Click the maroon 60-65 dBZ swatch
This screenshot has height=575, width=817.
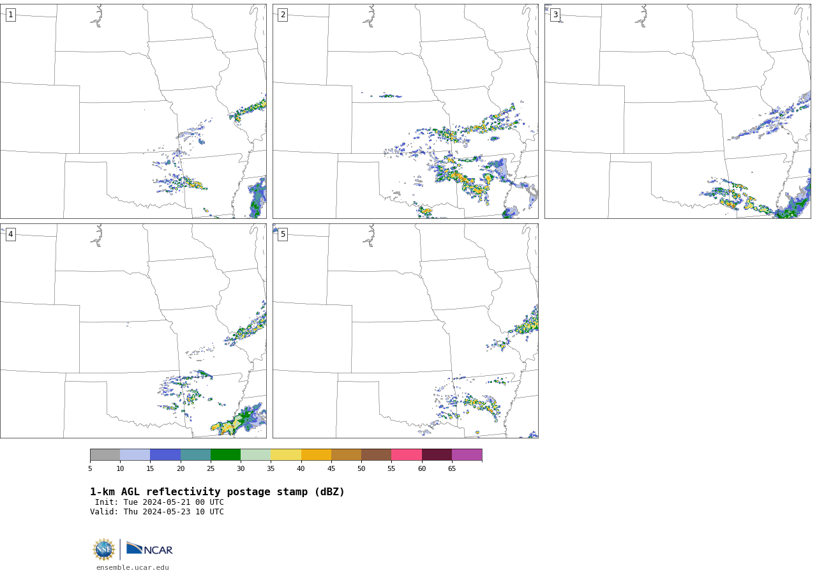(x=437, y=455)
